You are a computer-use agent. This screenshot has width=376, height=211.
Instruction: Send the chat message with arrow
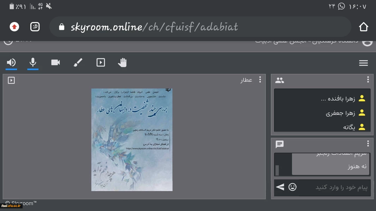click(x=280, y=187)
